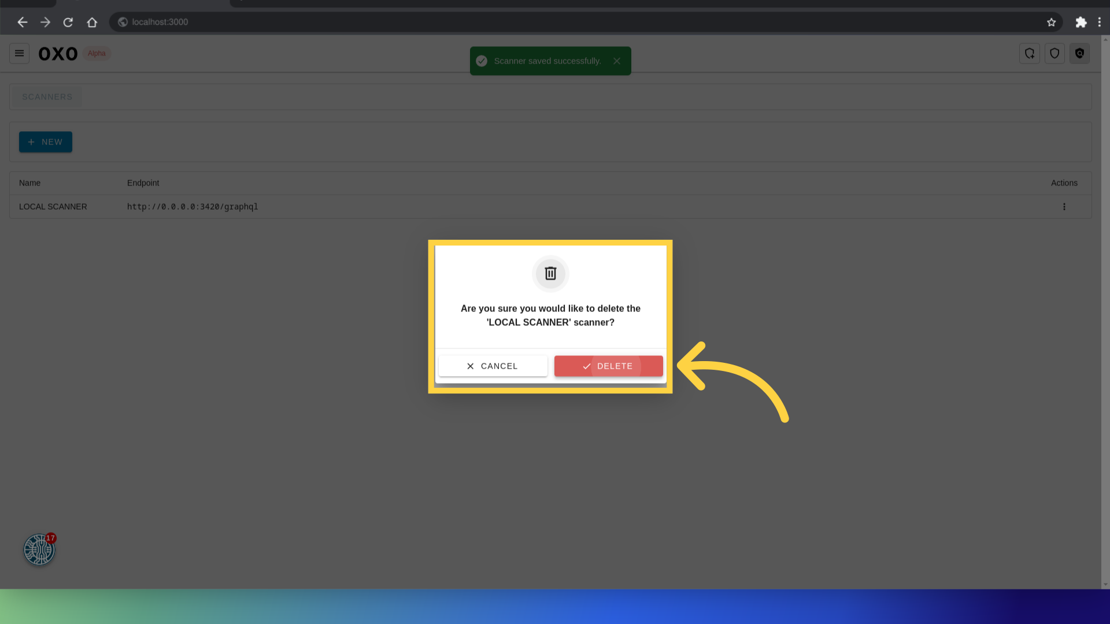The image size is (1110, 624).
Task: Click the localhost:3000 address bar
Action: (x=160, y=21)
